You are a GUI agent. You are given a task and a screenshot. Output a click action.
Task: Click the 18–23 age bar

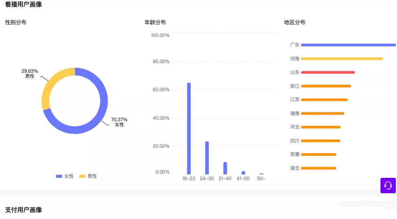[189, 128]
